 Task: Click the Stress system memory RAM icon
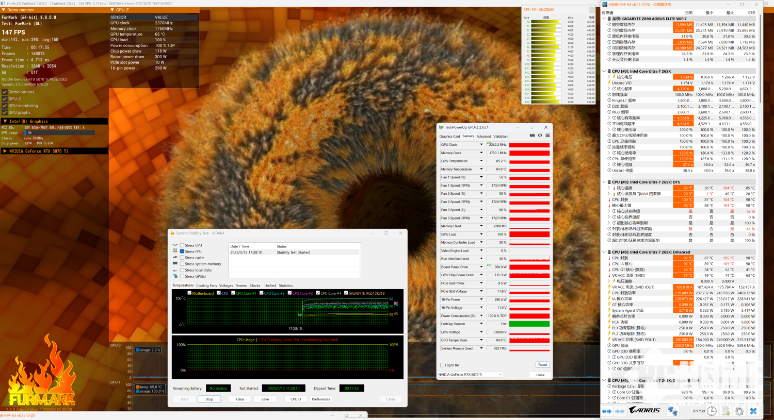pyautogui.click(x=175, y=264)
